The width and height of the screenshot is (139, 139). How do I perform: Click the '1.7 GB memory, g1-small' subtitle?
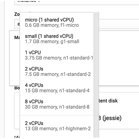click(52, 42)
